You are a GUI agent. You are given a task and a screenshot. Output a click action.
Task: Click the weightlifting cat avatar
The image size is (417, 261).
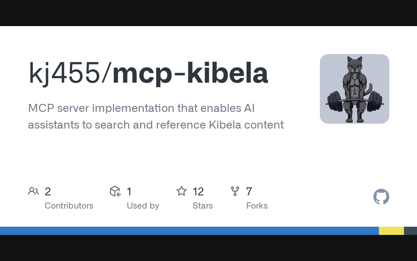click(354, 89)
